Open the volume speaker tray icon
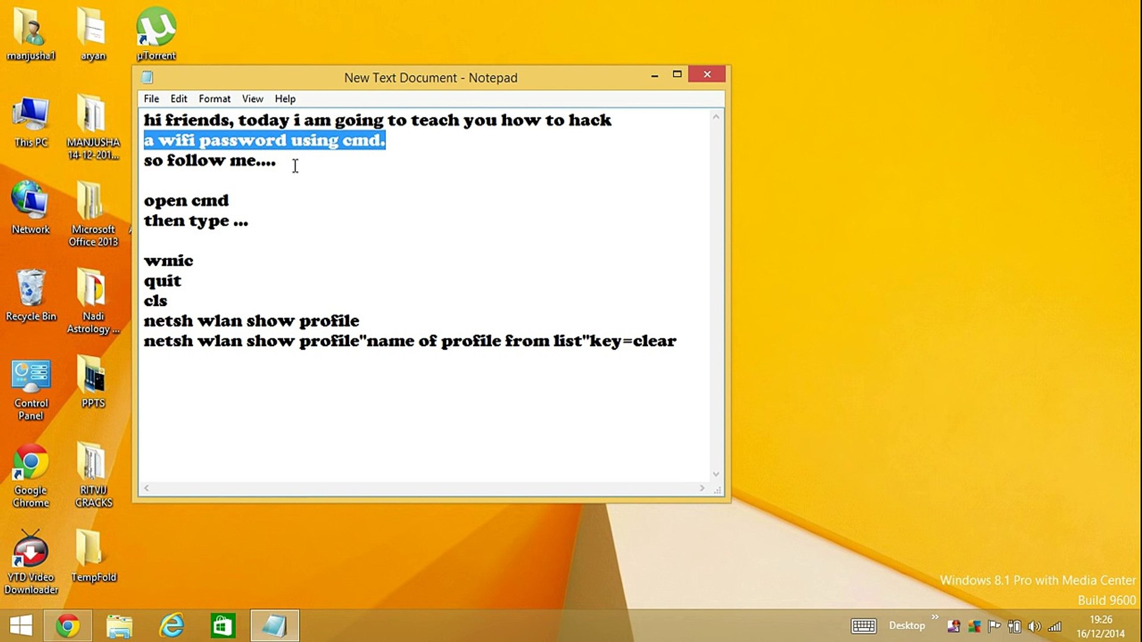The width and height of the screenshot is (1142, 642). tap(1034, 627)
